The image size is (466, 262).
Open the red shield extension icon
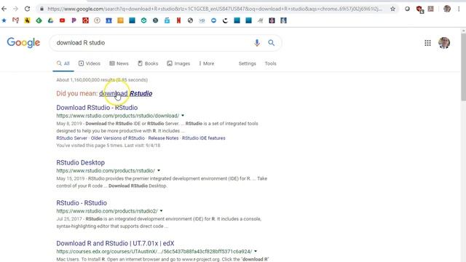pyautogui.click(x=419, y=9)
